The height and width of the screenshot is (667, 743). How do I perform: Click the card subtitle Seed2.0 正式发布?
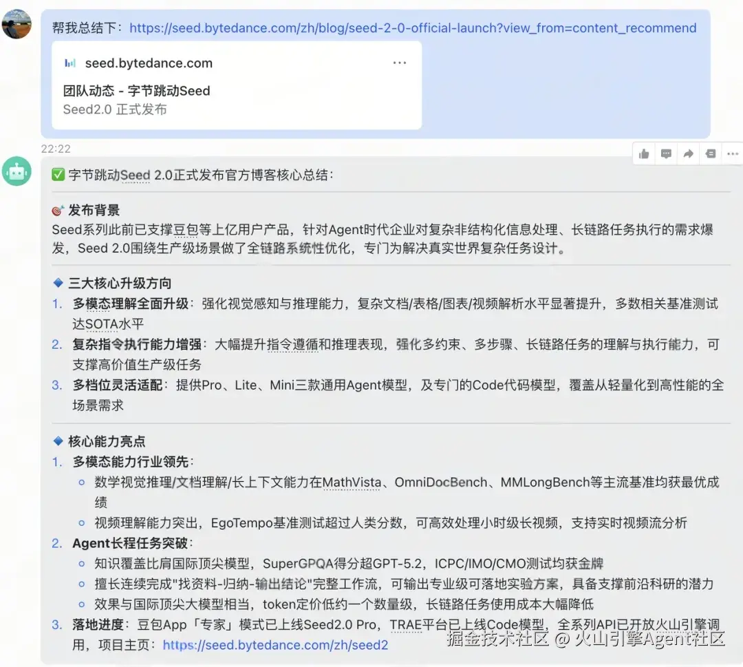(115, 109)
